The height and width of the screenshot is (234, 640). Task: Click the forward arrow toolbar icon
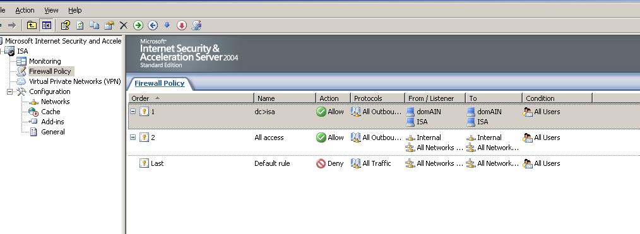12,25
